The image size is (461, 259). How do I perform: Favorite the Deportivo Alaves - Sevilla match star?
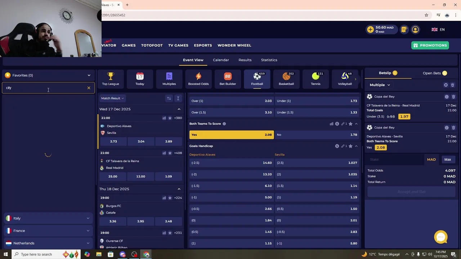(x=170, y=118)
